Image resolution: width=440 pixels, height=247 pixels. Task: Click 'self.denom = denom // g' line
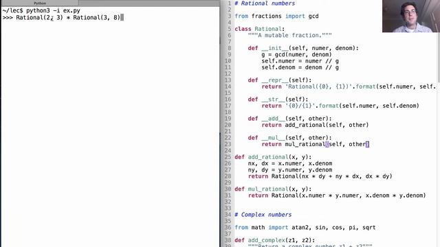(300, 67)
